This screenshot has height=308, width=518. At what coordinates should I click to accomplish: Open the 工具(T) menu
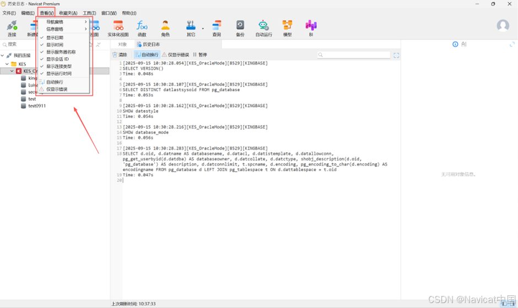[89, 13]
